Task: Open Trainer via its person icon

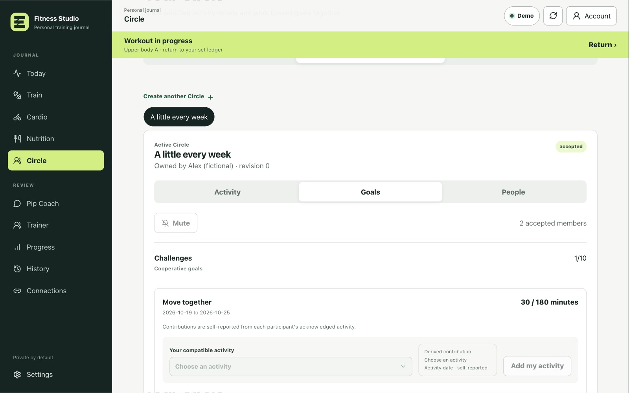Action: coord(17,225)
